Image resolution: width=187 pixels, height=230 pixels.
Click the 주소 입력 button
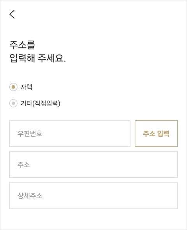pyautogui.click(x=156, y=134)
